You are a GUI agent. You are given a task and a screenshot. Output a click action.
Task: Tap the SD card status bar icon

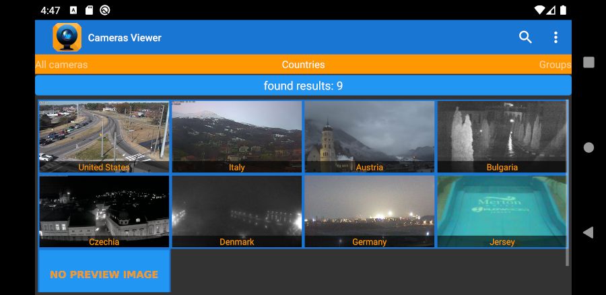pos(89,10)
